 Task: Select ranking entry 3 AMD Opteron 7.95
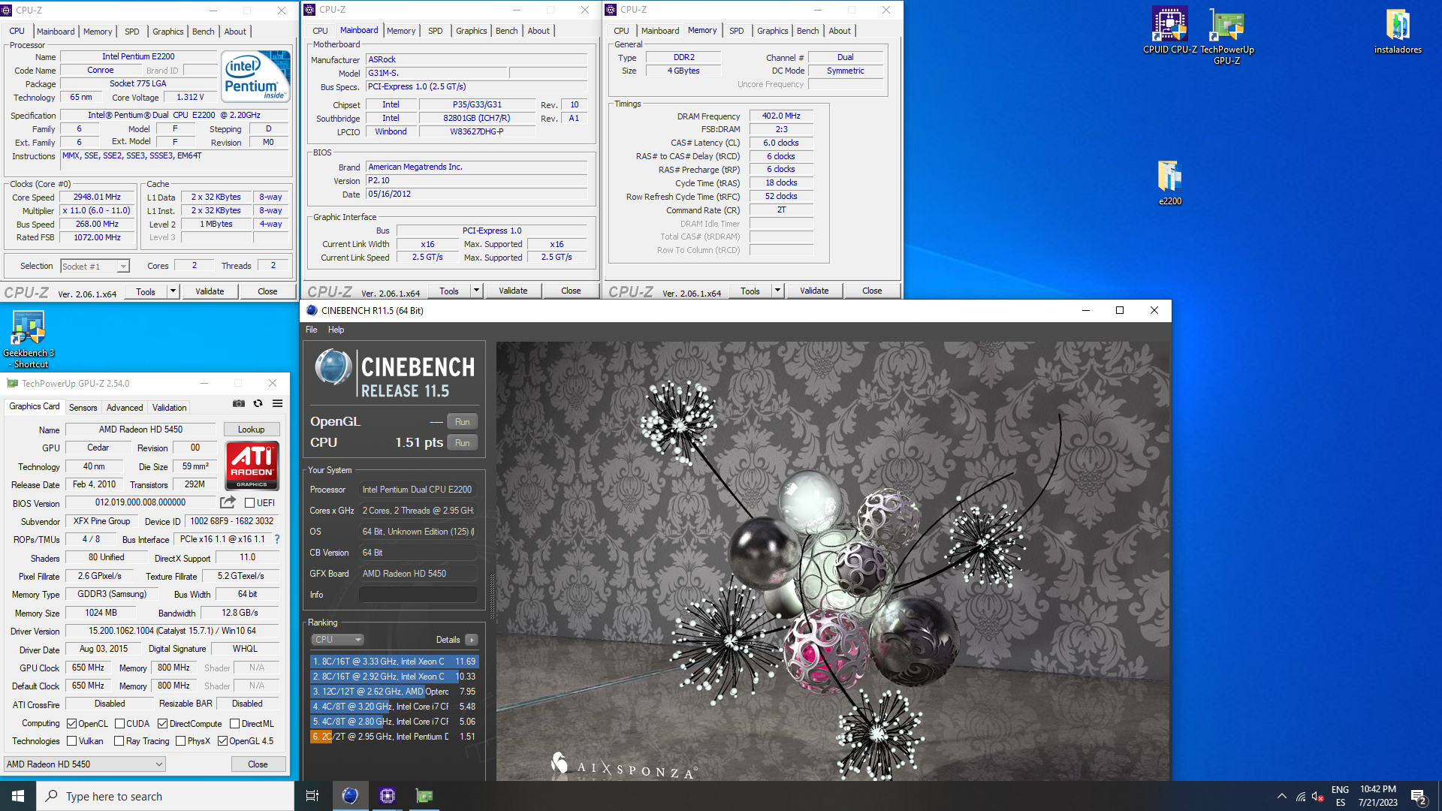tap(394, 692)
